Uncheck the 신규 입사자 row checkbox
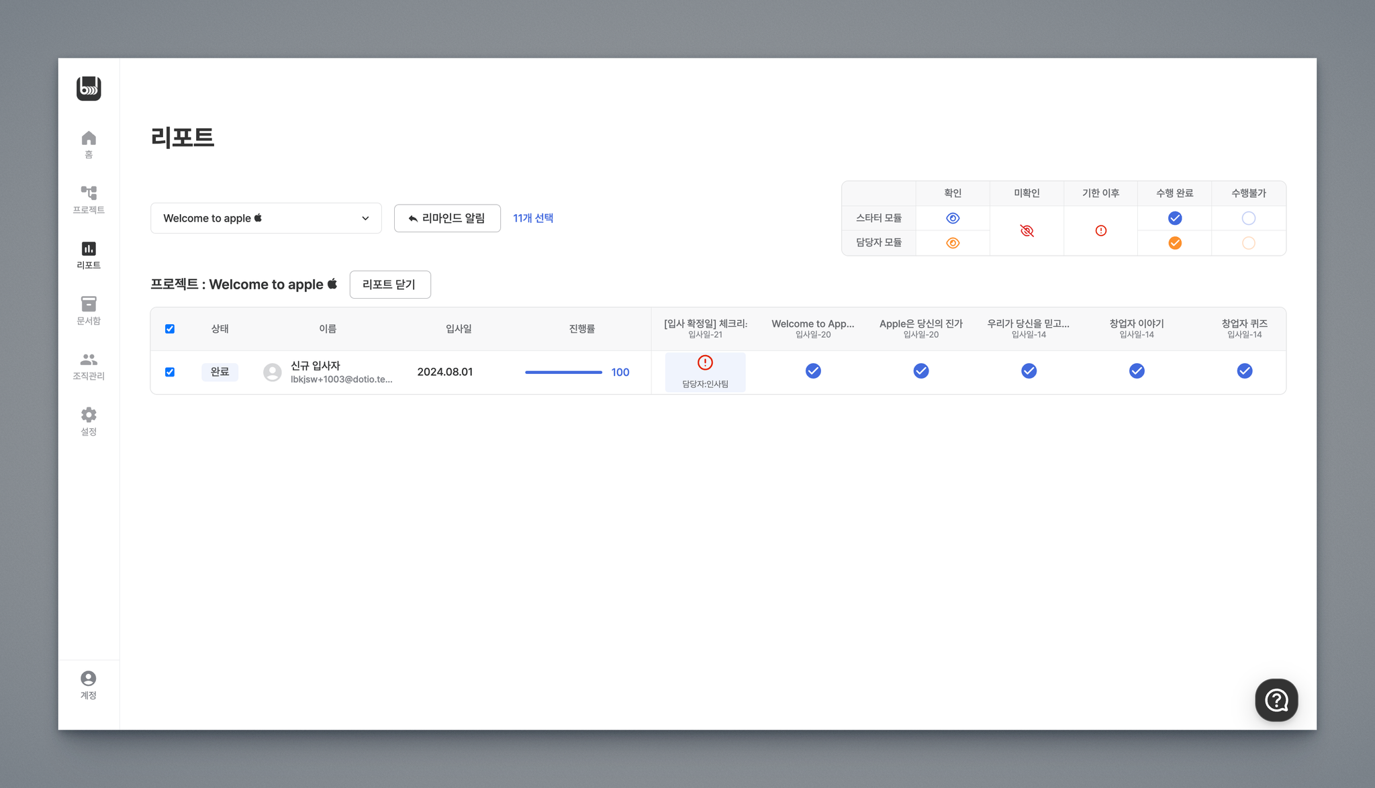The image size is (1375, 788). (170, 372)
